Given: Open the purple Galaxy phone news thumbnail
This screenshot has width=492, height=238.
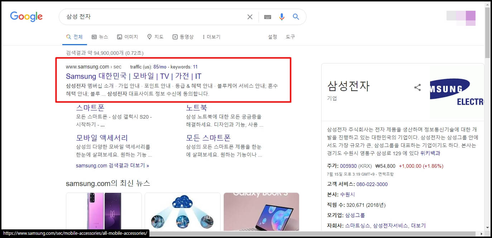Looking at the screenshot, I should pyautogui.click(x=104, y=212).
